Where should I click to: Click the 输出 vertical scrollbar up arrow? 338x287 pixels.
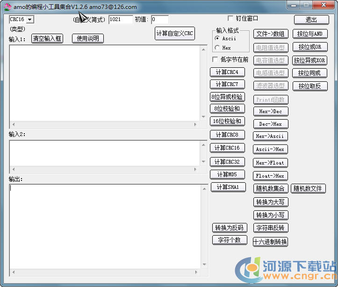click(x=205, y=189)
